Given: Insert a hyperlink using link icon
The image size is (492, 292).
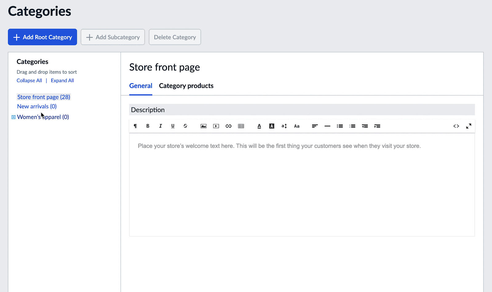Looking at the screenshot, I should click(x=228, y=126).
